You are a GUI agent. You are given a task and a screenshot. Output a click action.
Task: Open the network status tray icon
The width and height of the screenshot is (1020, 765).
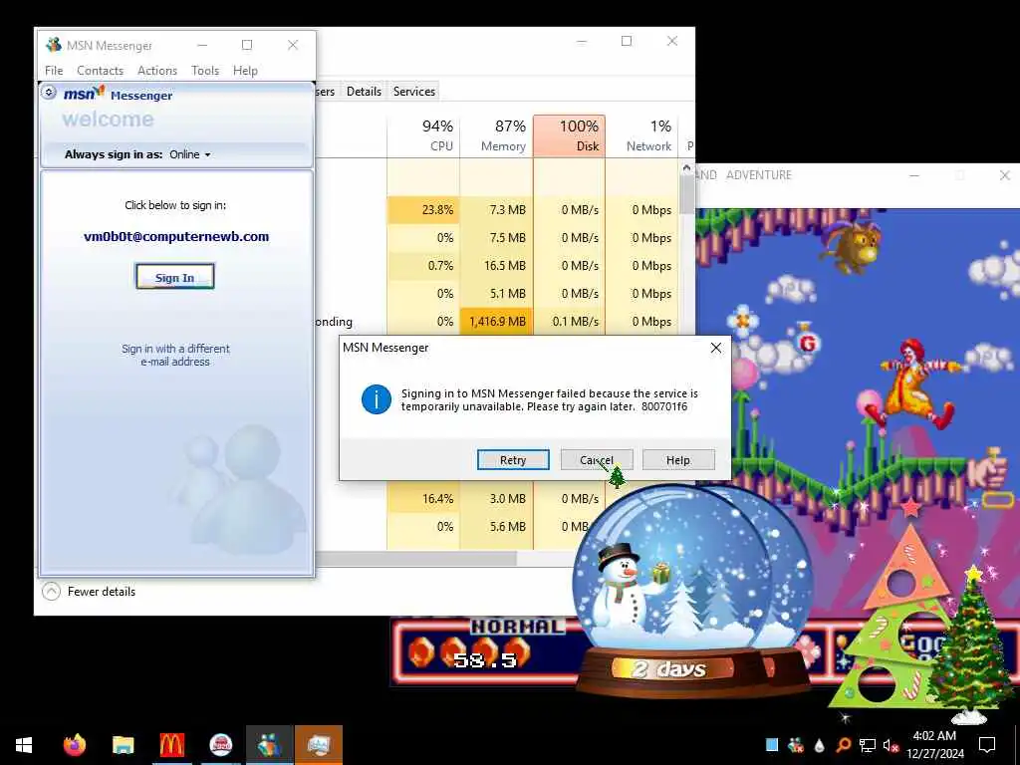click(x=868, y=745)
